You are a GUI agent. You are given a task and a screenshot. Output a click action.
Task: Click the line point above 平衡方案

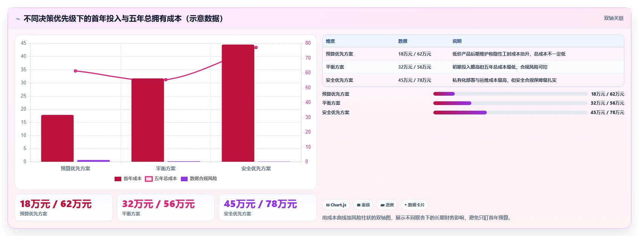[x=166, y=80]
